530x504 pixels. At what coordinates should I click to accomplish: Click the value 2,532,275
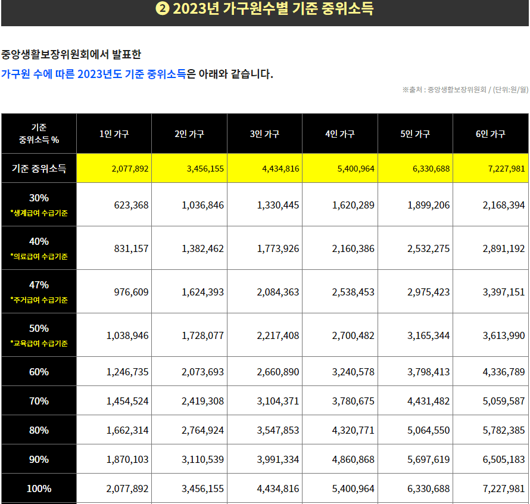point(429,248)
